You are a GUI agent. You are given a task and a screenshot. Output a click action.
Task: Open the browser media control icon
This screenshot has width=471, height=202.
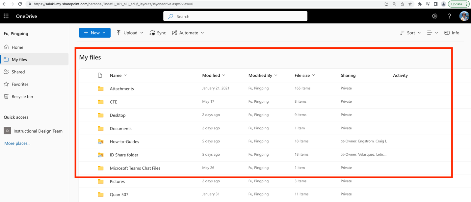click(428, 4)
